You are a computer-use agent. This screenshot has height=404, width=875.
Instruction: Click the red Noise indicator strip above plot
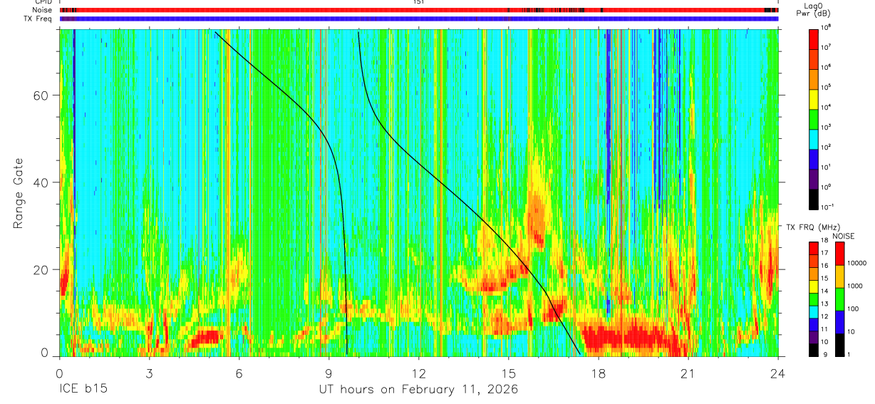click(419, 10)
